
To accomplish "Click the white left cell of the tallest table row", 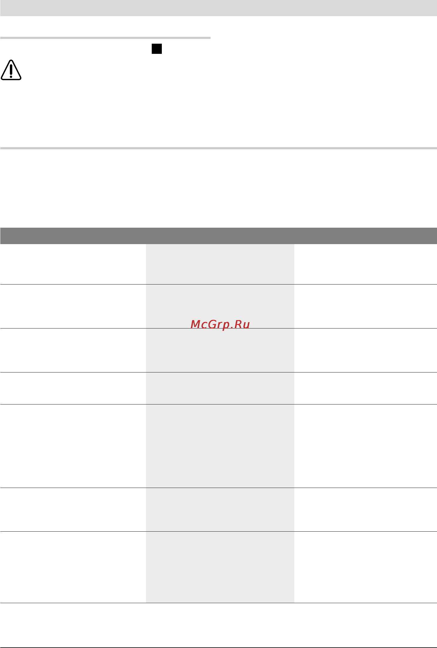I will point(73,446).
